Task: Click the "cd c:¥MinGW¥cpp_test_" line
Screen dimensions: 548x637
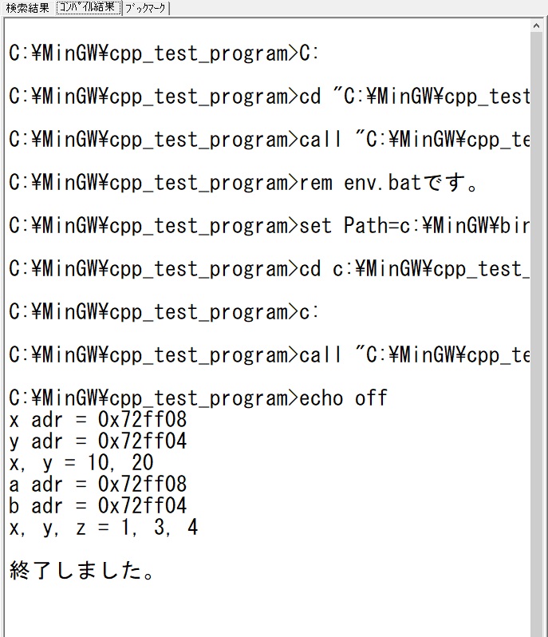Action: click(270, 269)
